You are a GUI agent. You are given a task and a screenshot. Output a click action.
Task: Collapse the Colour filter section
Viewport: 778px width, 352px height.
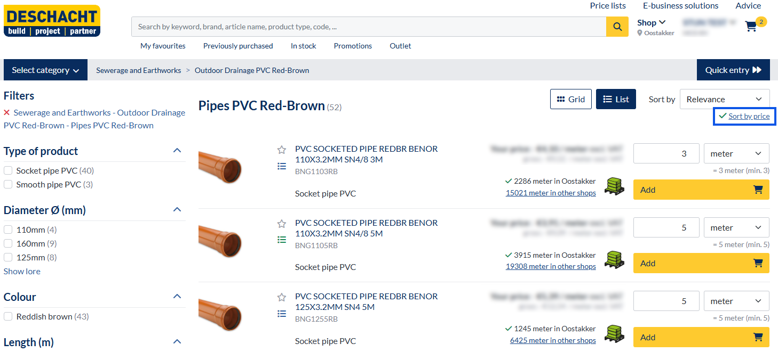click(178, 297)
